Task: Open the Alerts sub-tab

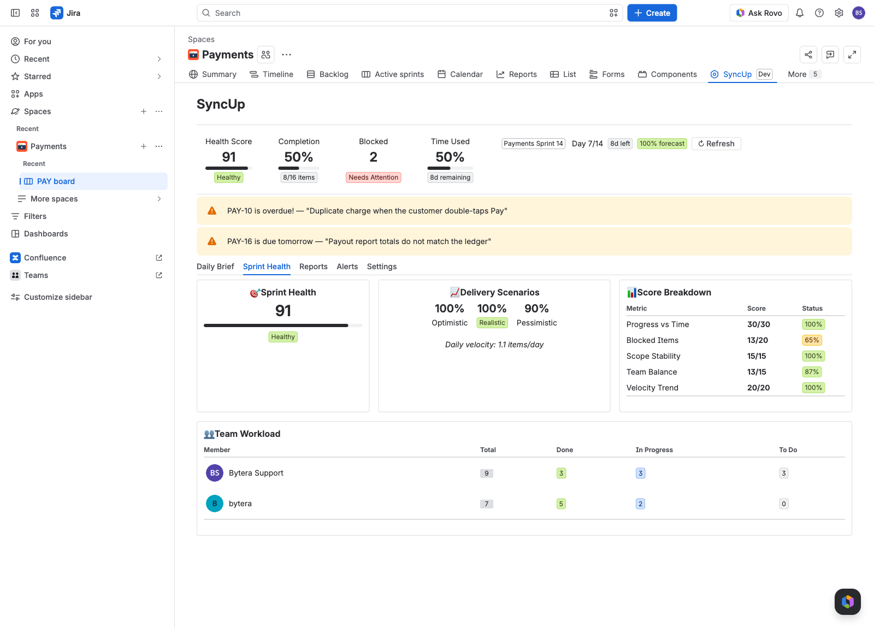Action: (x=347, y=266)
